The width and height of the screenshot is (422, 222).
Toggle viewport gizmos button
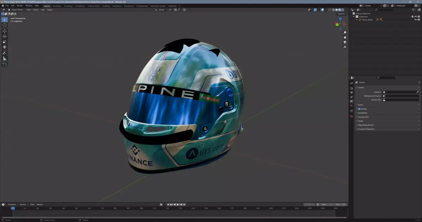[x=315, y=10]
